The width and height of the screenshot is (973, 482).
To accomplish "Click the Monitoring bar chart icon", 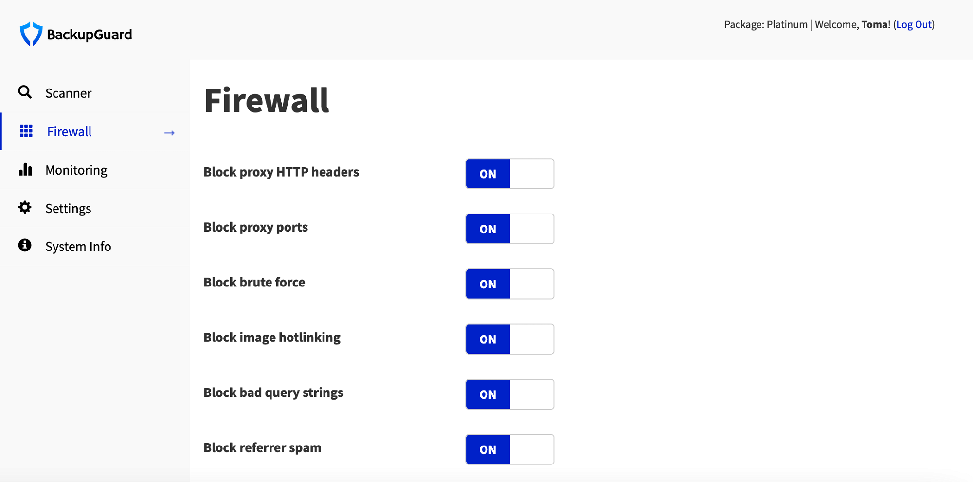I will click(x=25, y=169).
